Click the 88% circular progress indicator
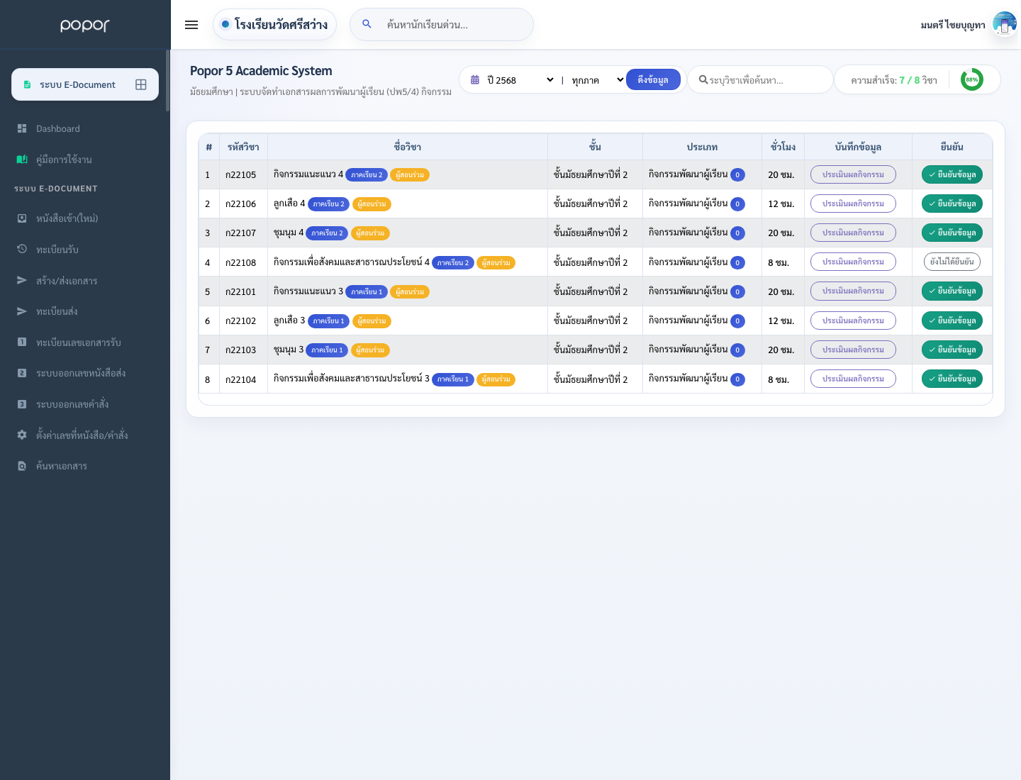The height and width of the screenshot is (780, 1021). [972, 79]
